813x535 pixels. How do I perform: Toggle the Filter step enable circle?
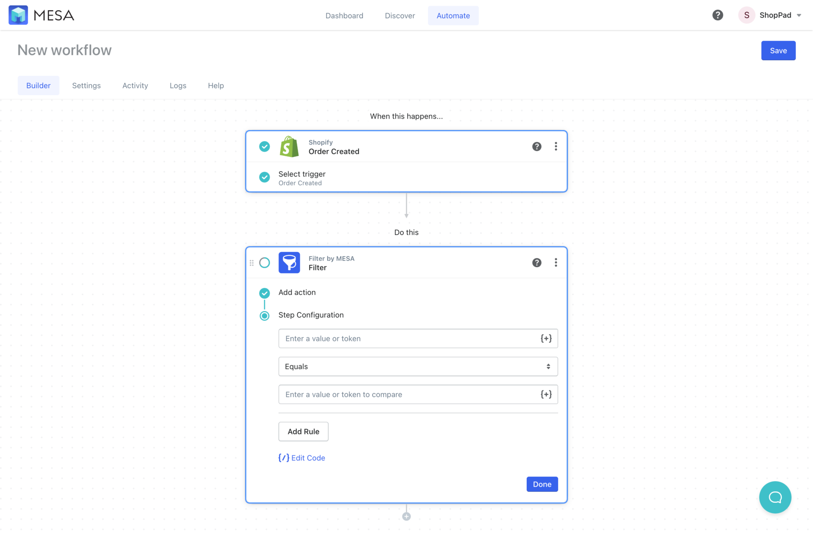point(265,263)
